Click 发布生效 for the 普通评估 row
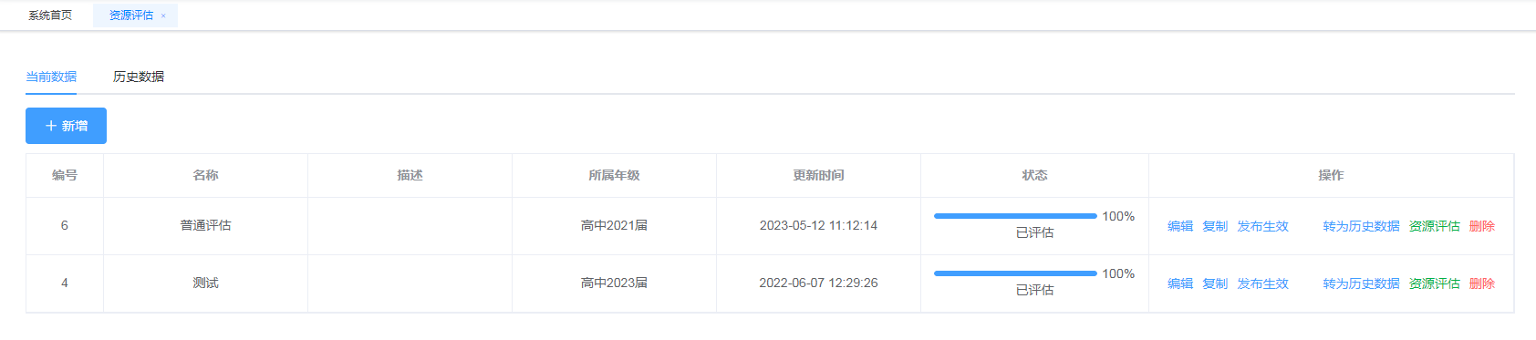The height and width of the screenshot is (340, 1536). tap(1262, 226)
